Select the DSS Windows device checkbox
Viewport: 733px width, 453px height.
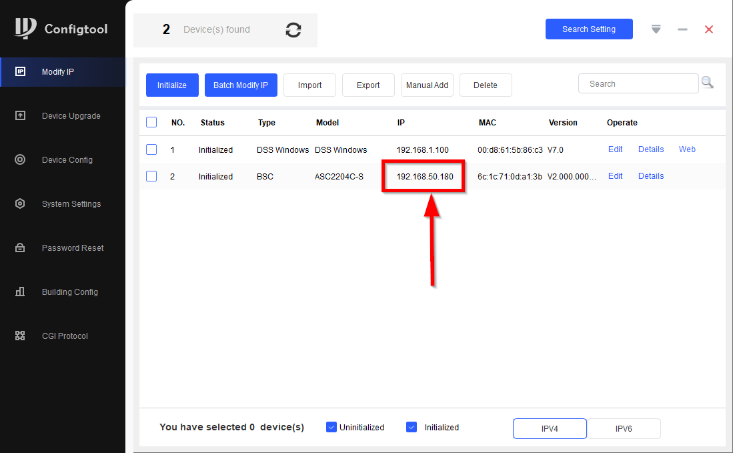tap(151, 149)
